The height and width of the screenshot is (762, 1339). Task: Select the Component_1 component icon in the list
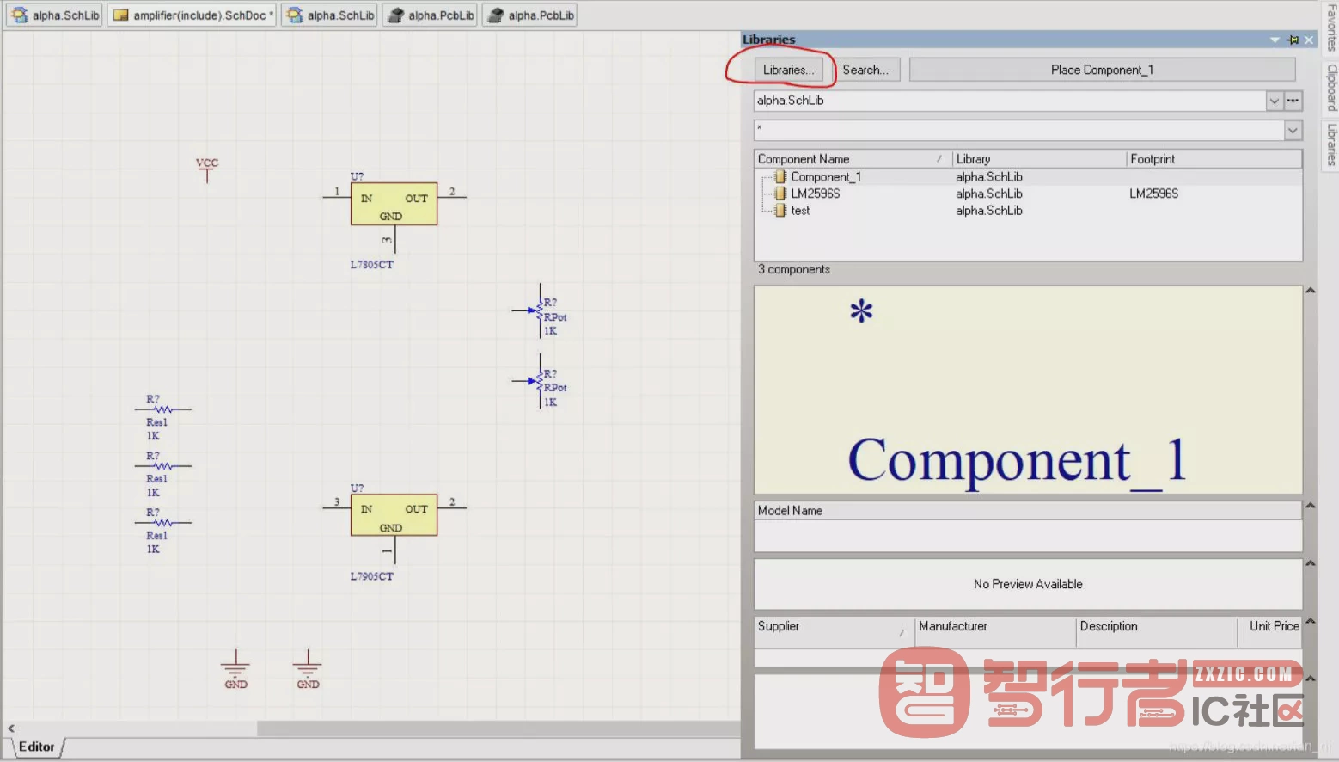780,177
